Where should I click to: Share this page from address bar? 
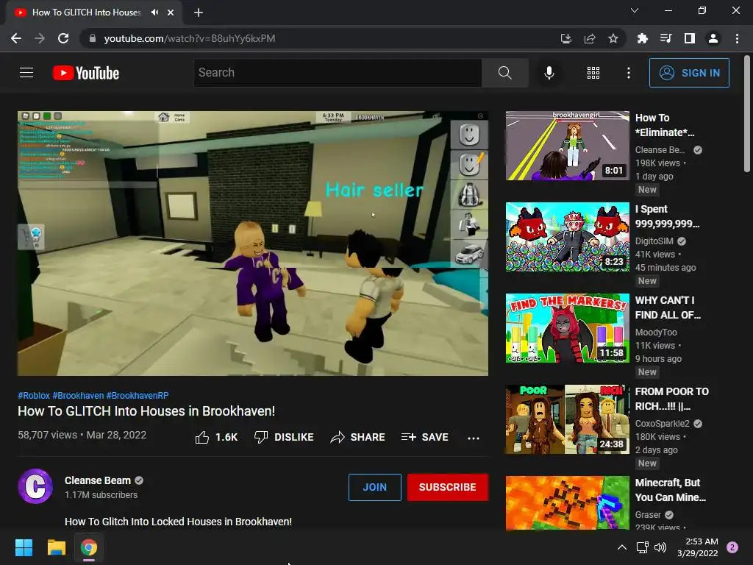coord(590,38)
